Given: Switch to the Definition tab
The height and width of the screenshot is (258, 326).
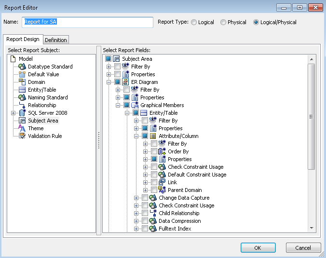Looking at the screenshot, I should tap(56, 40).
